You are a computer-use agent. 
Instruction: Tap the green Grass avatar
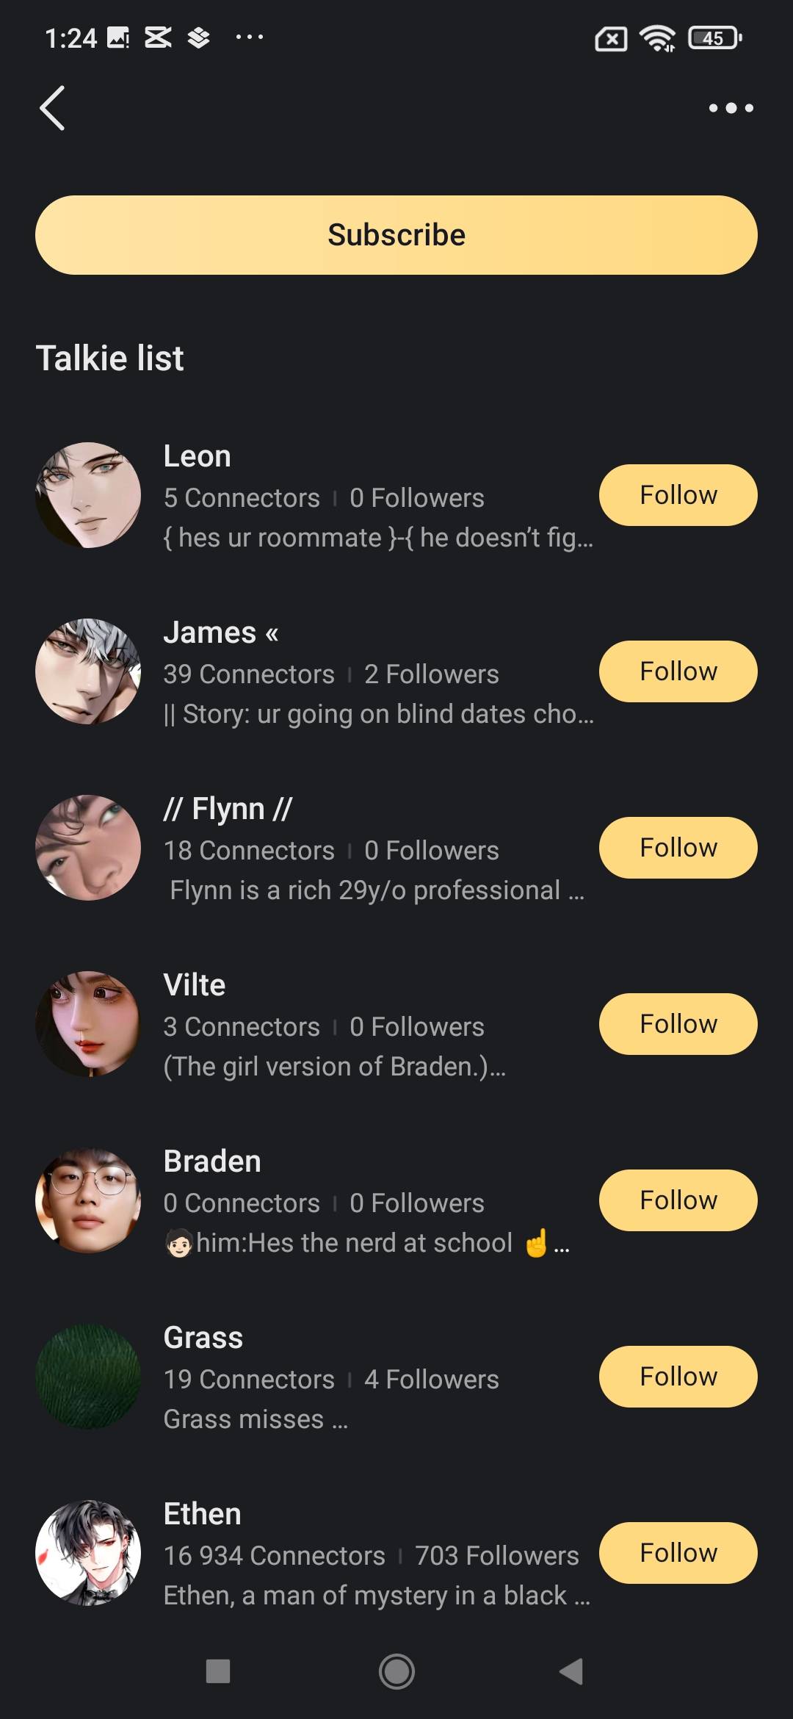(x=88, y=1377)
